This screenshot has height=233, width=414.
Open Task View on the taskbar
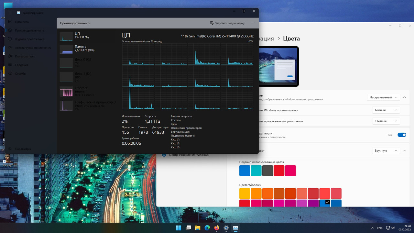(x=188, y=228)
